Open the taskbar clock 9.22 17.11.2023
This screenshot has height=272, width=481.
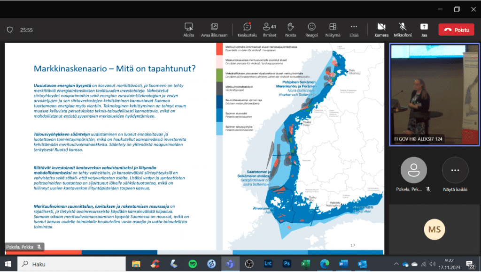450,264
